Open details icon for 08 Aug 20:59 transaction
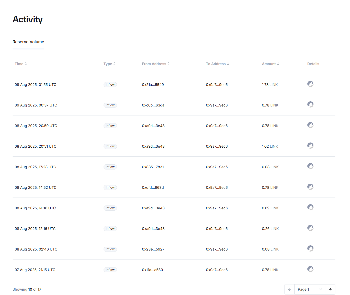 [x=310, y=125]
